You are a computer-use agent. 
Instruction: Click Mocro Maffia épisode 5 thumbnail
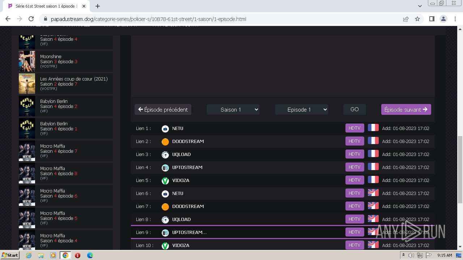click(x=27, y=218)
